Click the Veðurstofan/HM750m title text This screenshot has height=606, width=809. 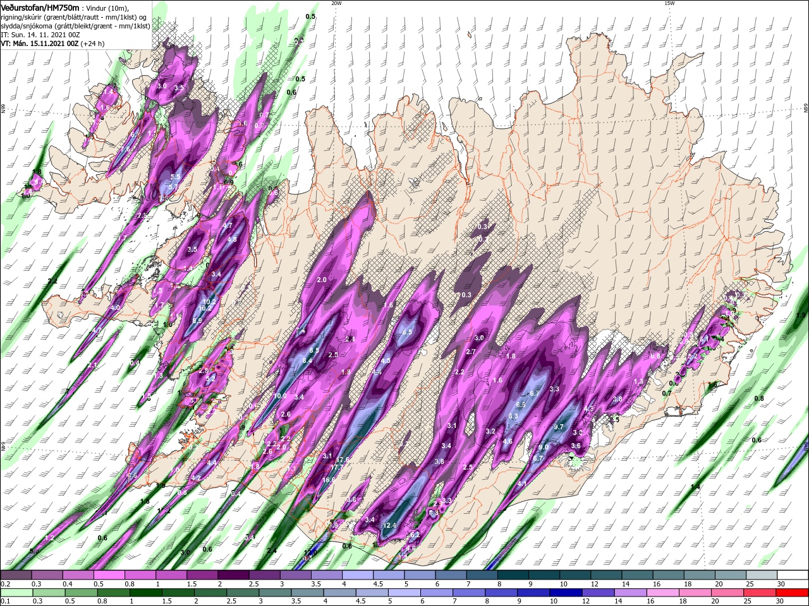[40, 7]
